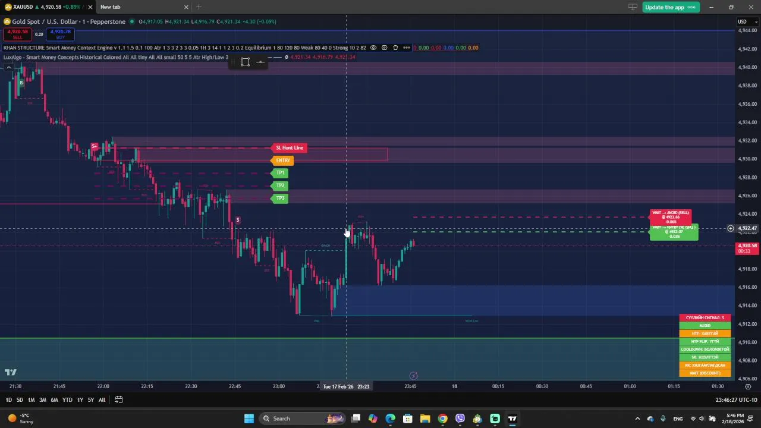Click the lightning event marker on time axis
This screenshot has width=761, height=428.
[x=413, y=375]
